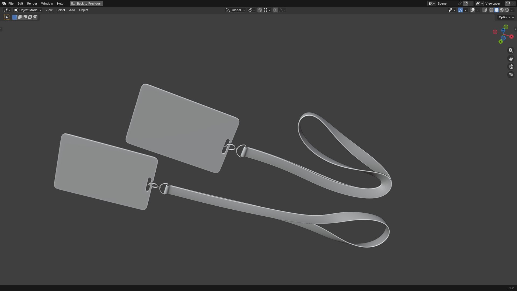
Task: Open the viewport View menu
Action: click(49, 10)
